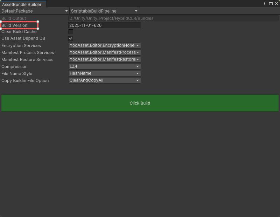Click the Clear Build Cache label
280x217 pixels.
19,32
